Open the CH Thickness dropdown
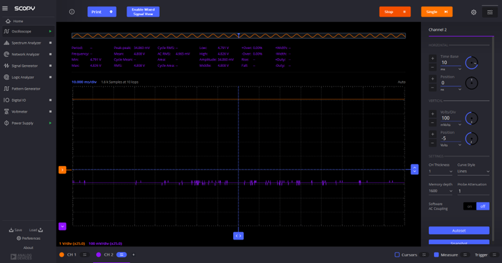502x263 pixels. [440, 171]
